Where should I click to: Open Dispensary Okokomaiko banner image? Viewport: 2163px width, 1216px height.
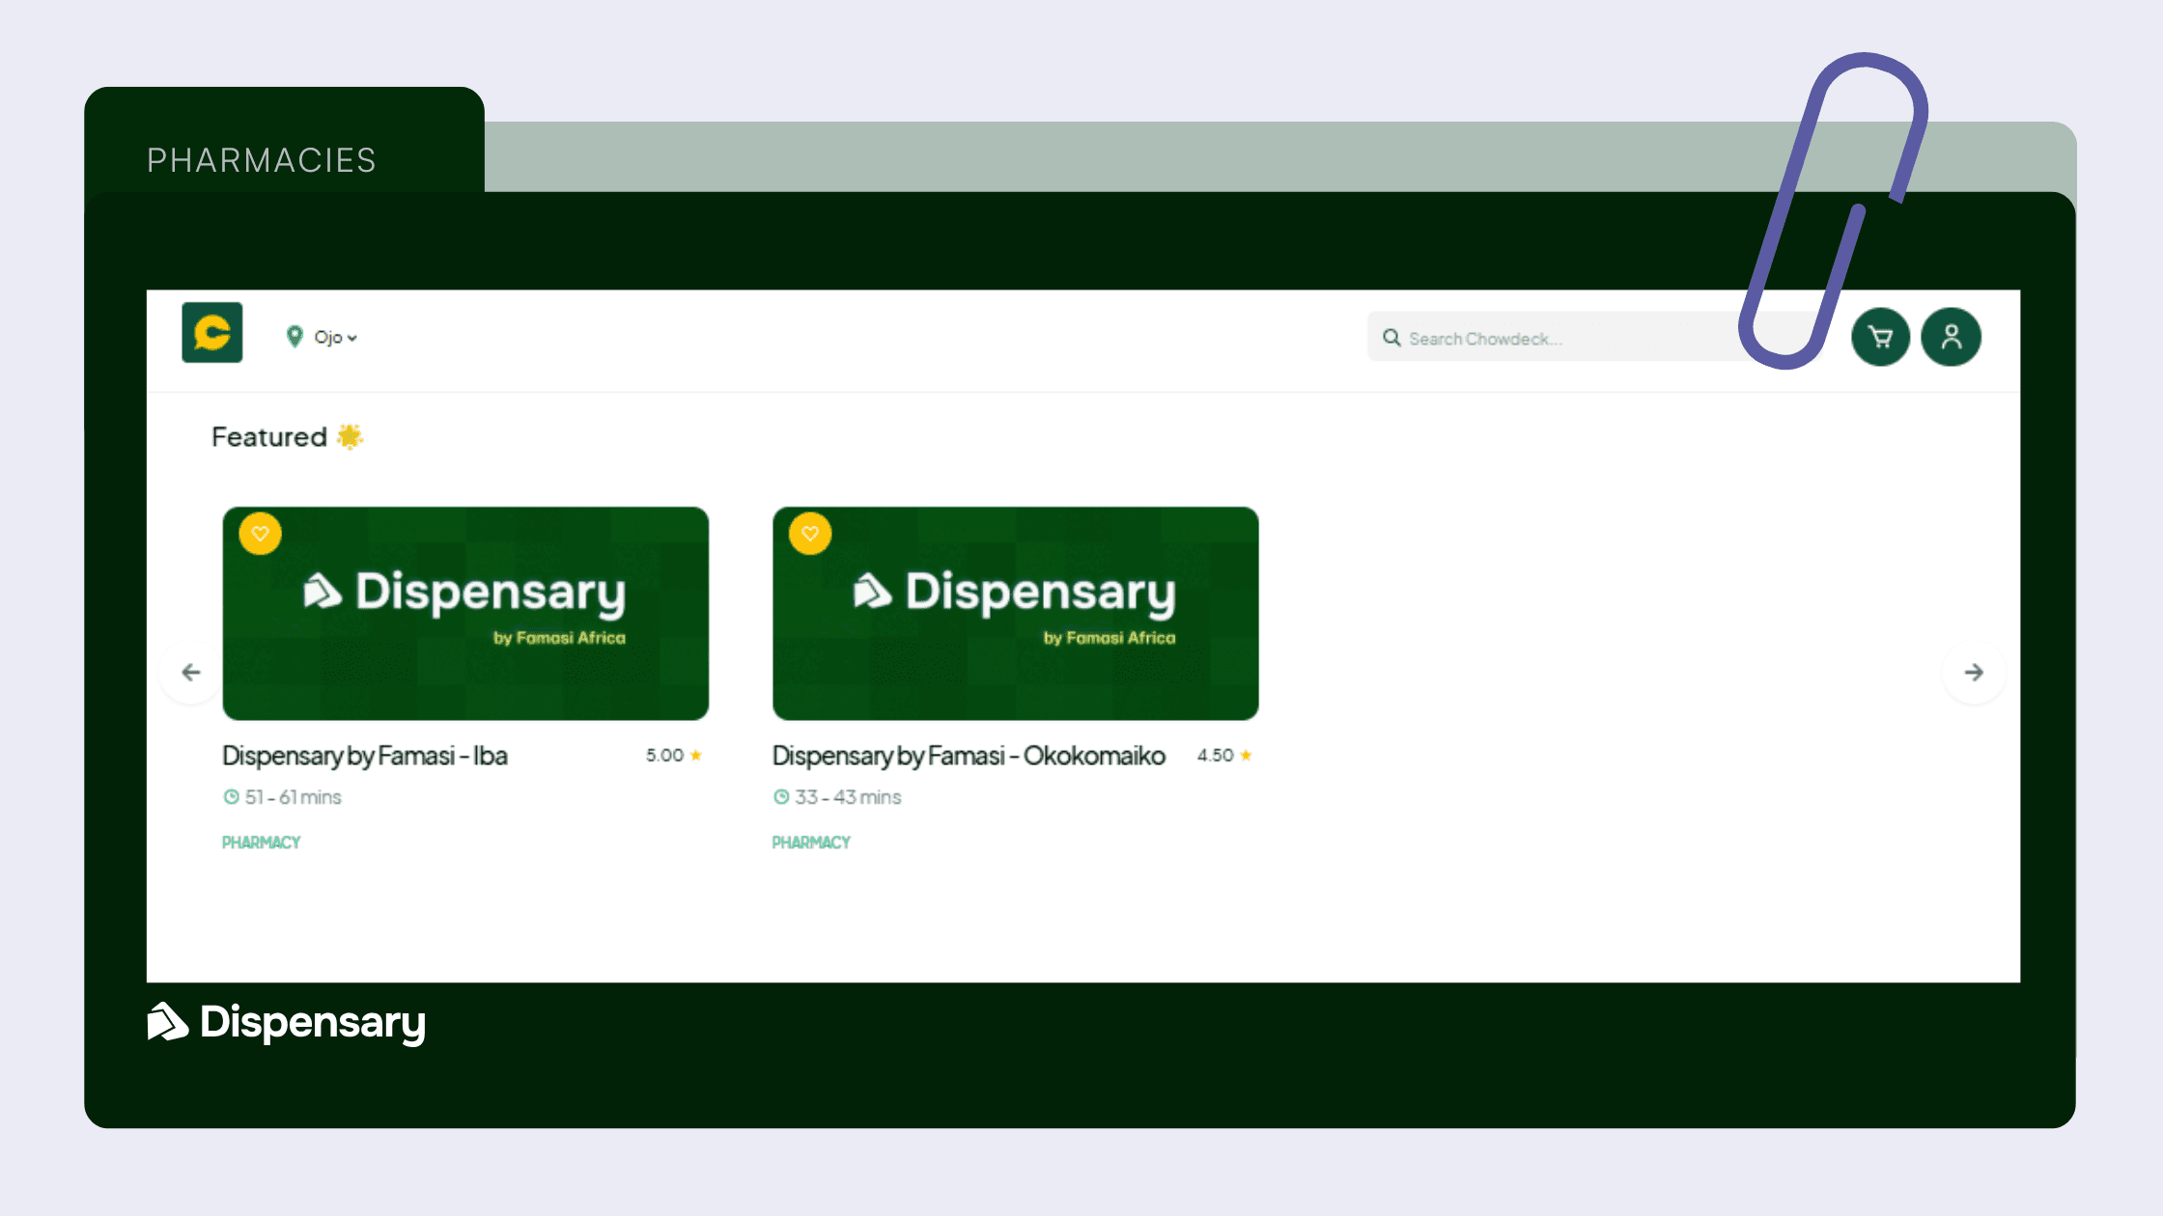point(1015,613)
